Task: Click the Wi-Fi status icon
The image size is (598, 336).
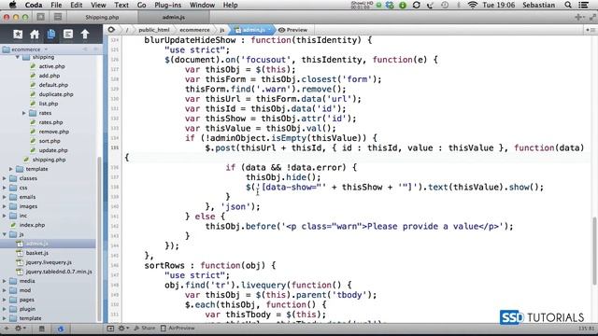Action: [x=473, y=5]
